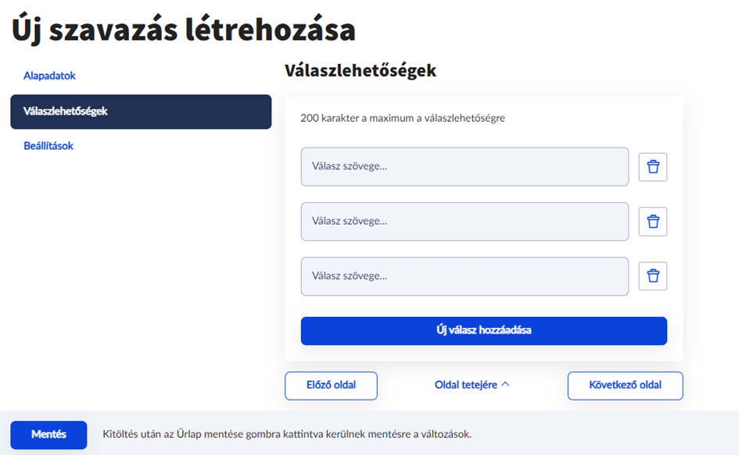
Task: Click the Új szavazás létrehozása page title
Action: (183, 30)
